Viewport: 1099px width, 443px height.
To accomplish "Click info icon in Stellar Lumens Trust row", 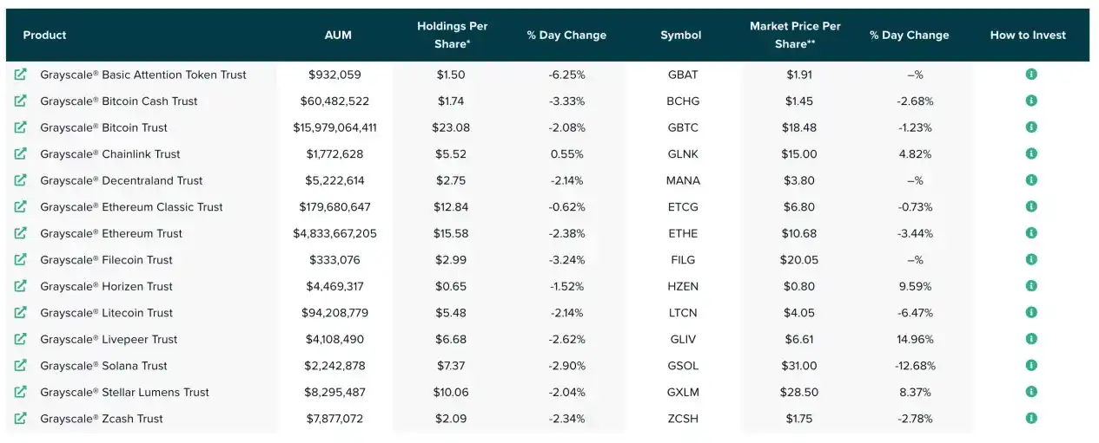I will (1031, 392).
